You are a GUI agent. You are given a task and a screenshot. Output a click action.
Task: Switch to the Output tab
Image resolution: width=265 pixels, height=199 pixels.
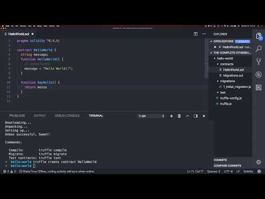40,116
